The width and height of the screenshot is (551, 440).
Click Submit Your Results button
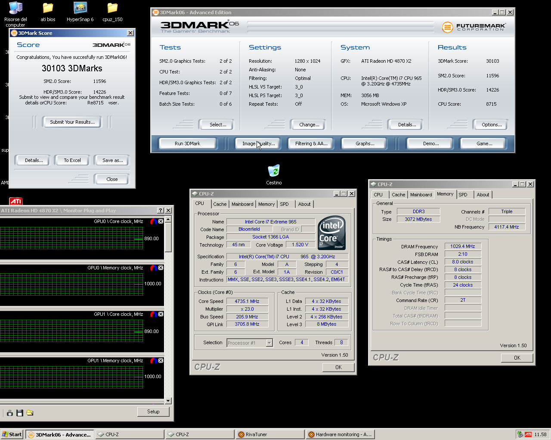(x=72, y=122)
